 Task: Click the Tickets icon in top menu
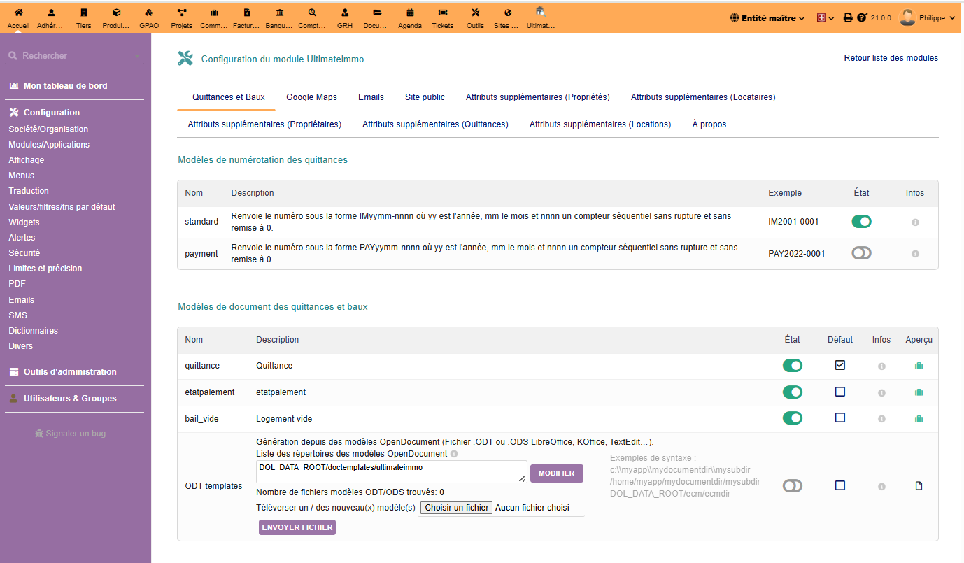pos(442,17)
